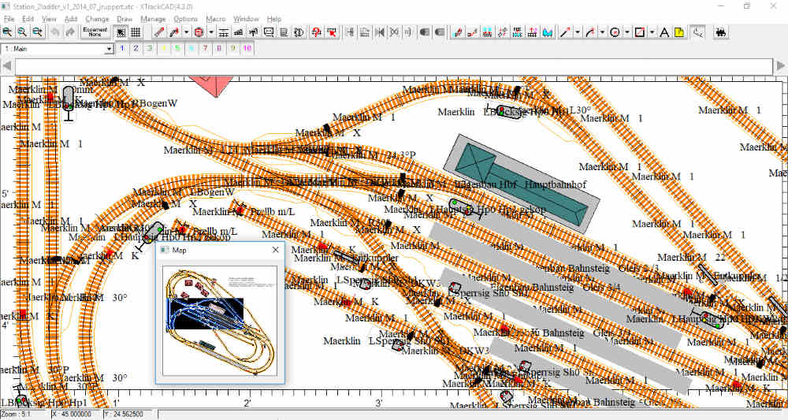Screen dimensions: 788x420
Task: Open the Change menu
Action: (x=98, y=19)
